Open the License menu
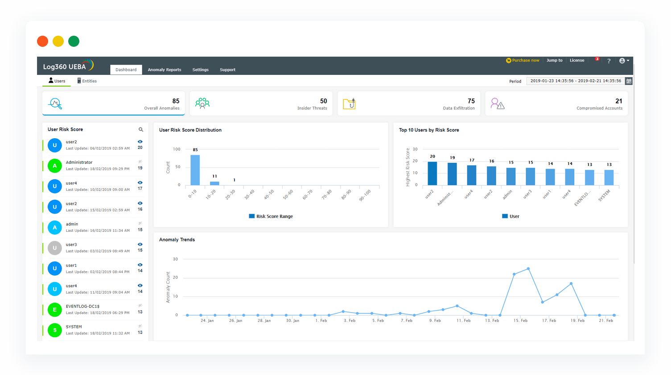Screen dimensions: 671x375 (577, 60)
